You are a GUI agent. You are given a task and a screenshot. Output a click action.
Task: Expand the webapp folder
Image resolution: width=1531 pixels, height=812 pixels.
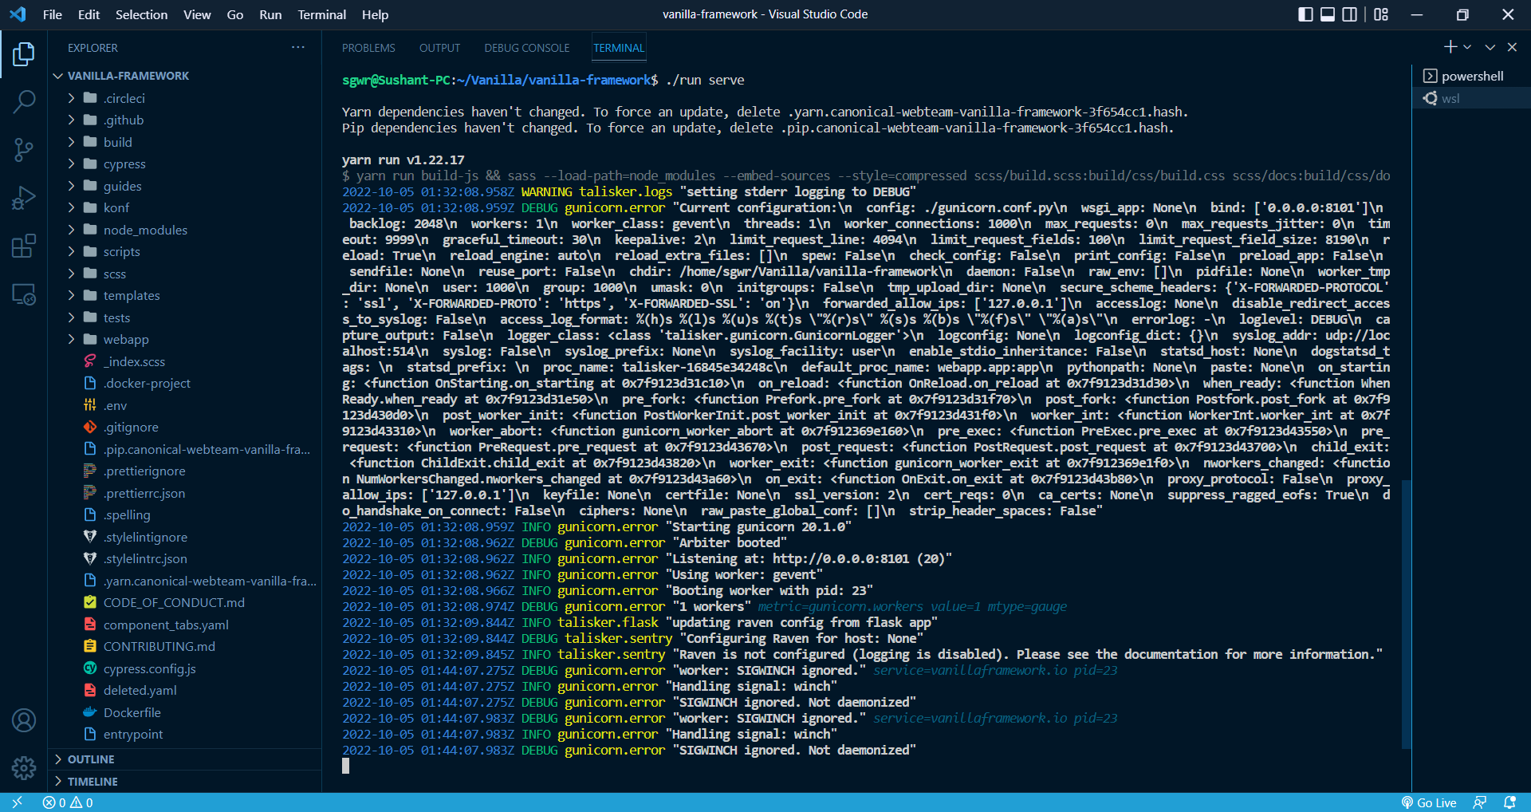[x=185, y=339]
